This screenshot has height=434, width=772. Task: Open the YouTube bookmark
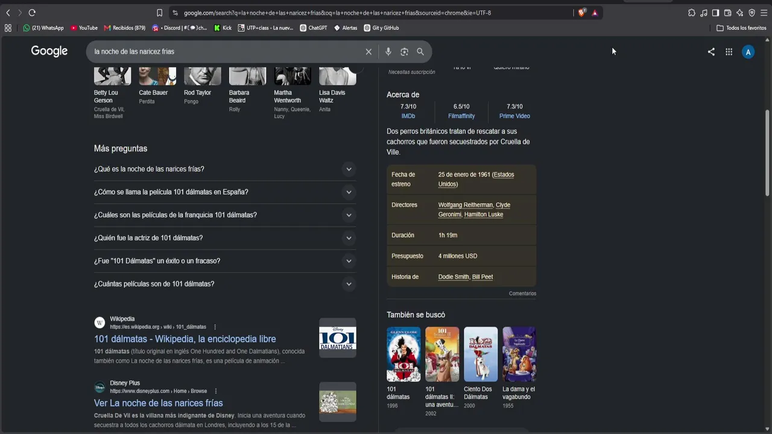pyautogui.click(x=84, y=28)
